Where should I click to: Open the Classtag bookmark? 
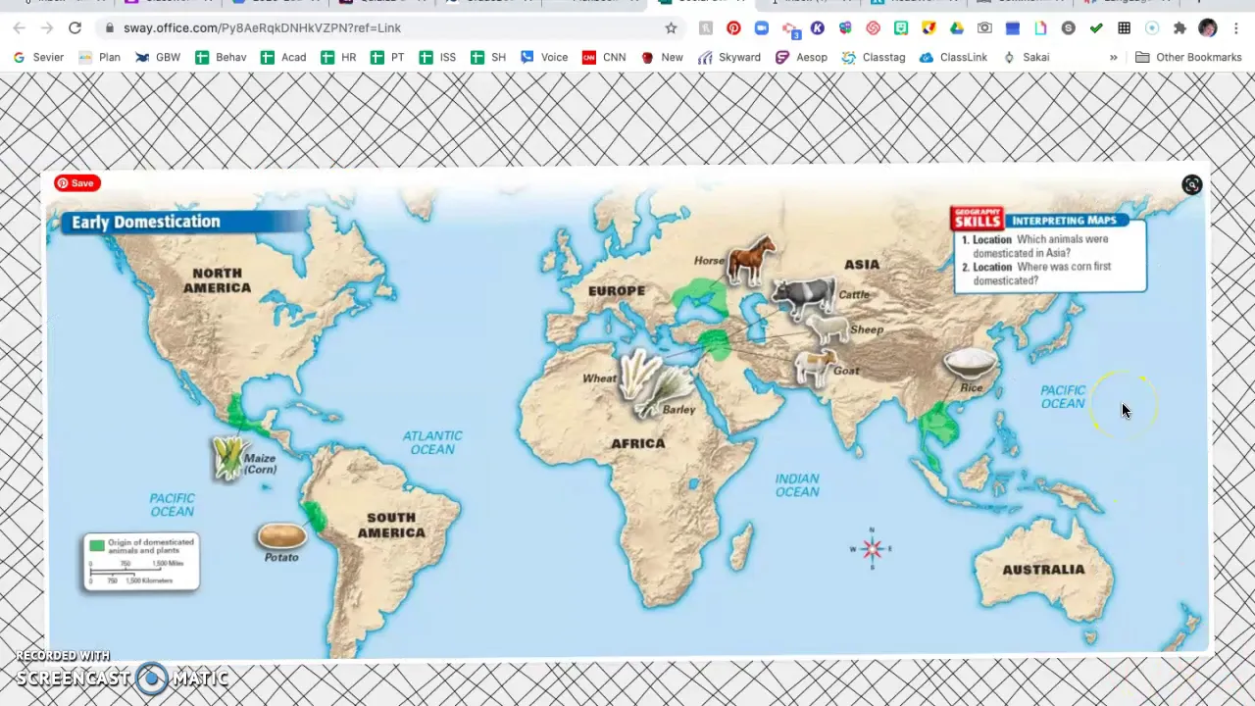[874, 57]
